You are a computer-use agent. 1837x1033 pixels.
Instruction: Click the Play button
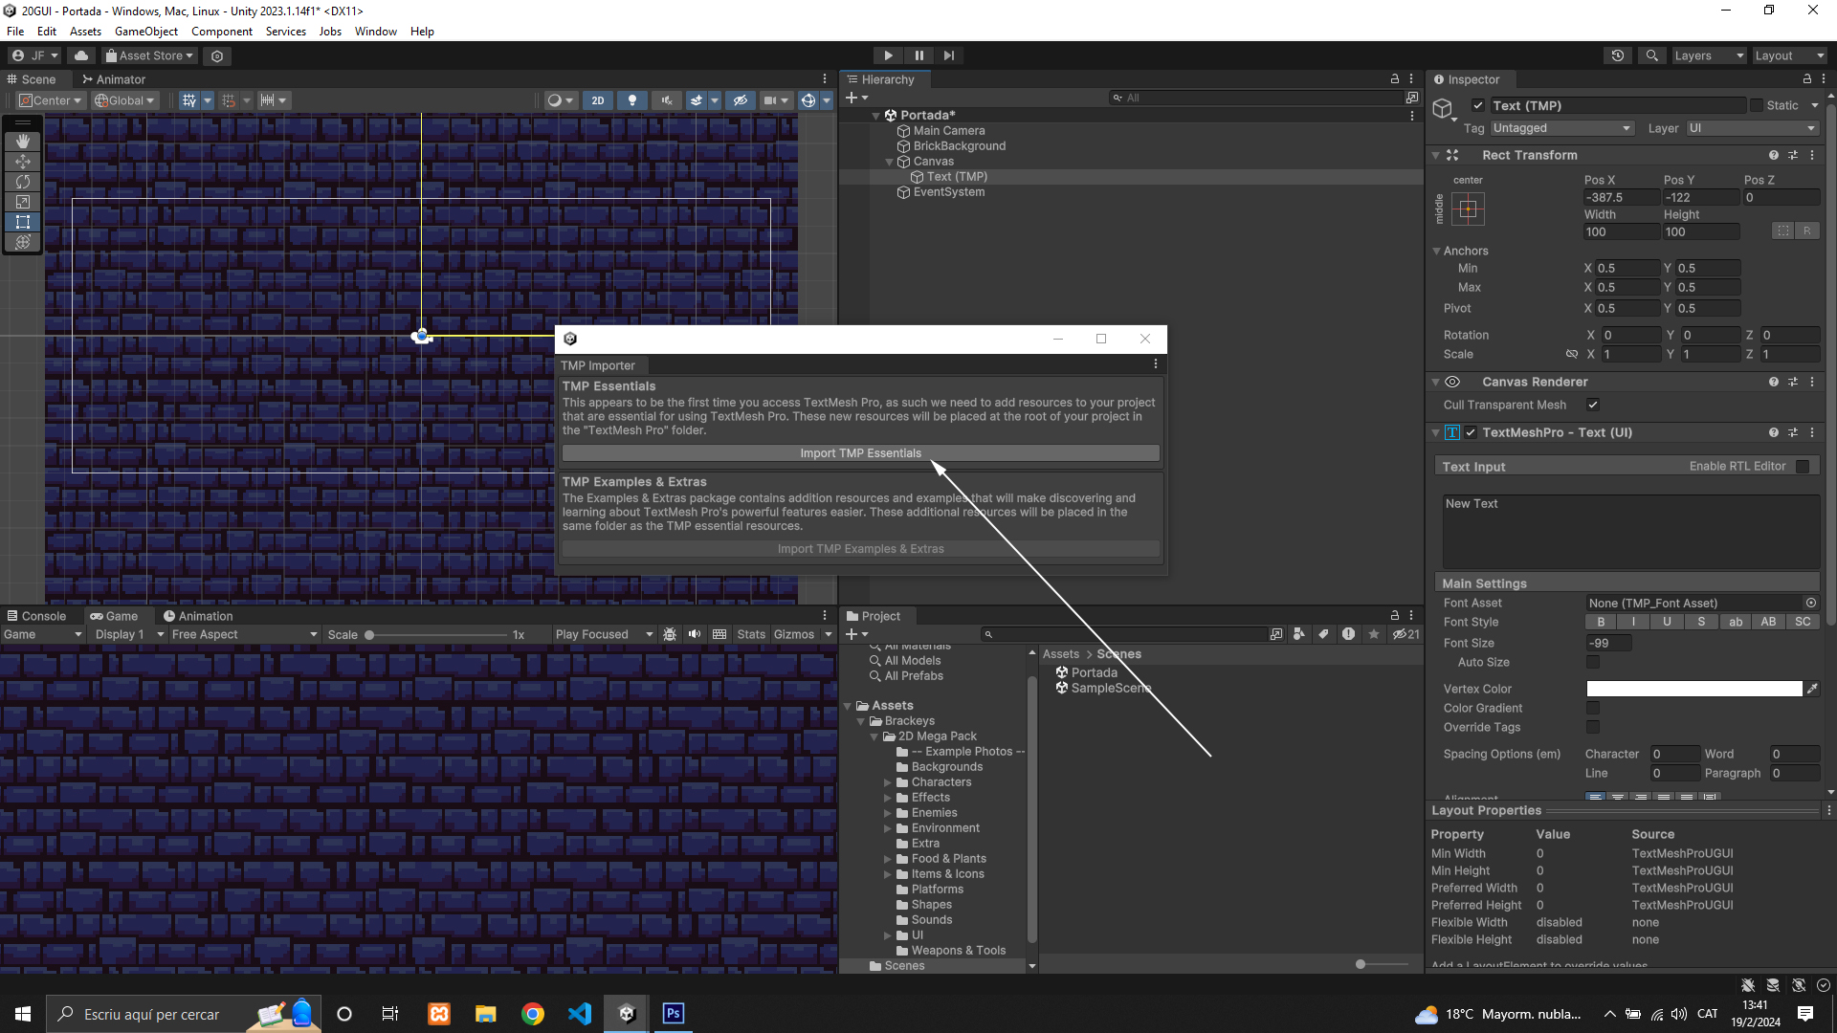[x=888, y=55]
